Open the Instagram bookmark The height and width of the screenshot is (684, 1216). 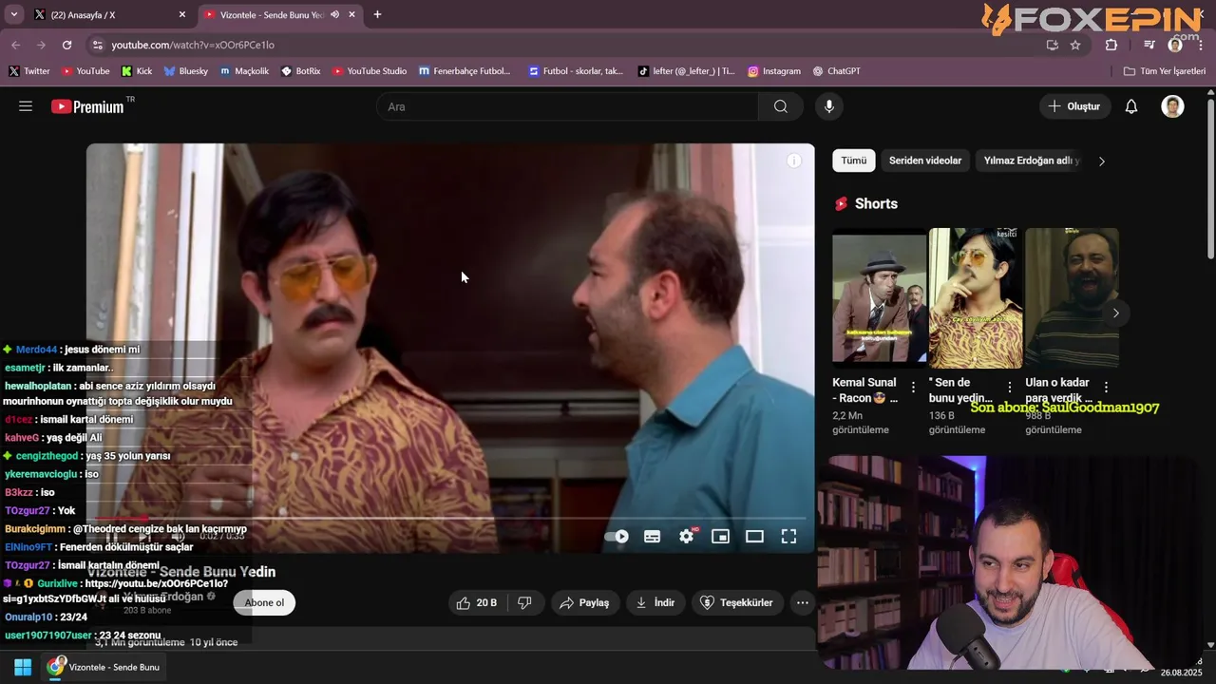(x=773, y=71)
